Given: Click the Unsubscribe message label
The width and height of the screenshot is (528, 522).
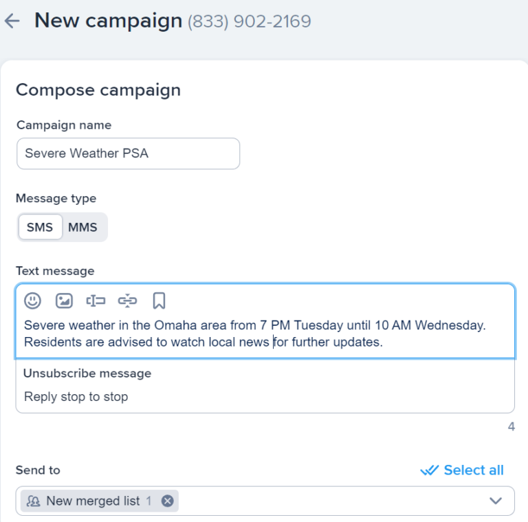Looking at the screenshot, I should click(87, 373).
